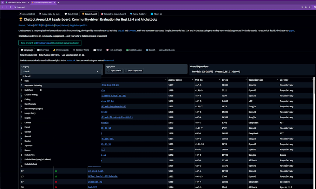Switch to the Arena (battle) tab

[27, 14]
